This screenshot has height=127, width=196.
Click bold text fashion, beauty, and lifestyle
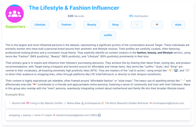(x=155, y=52)
